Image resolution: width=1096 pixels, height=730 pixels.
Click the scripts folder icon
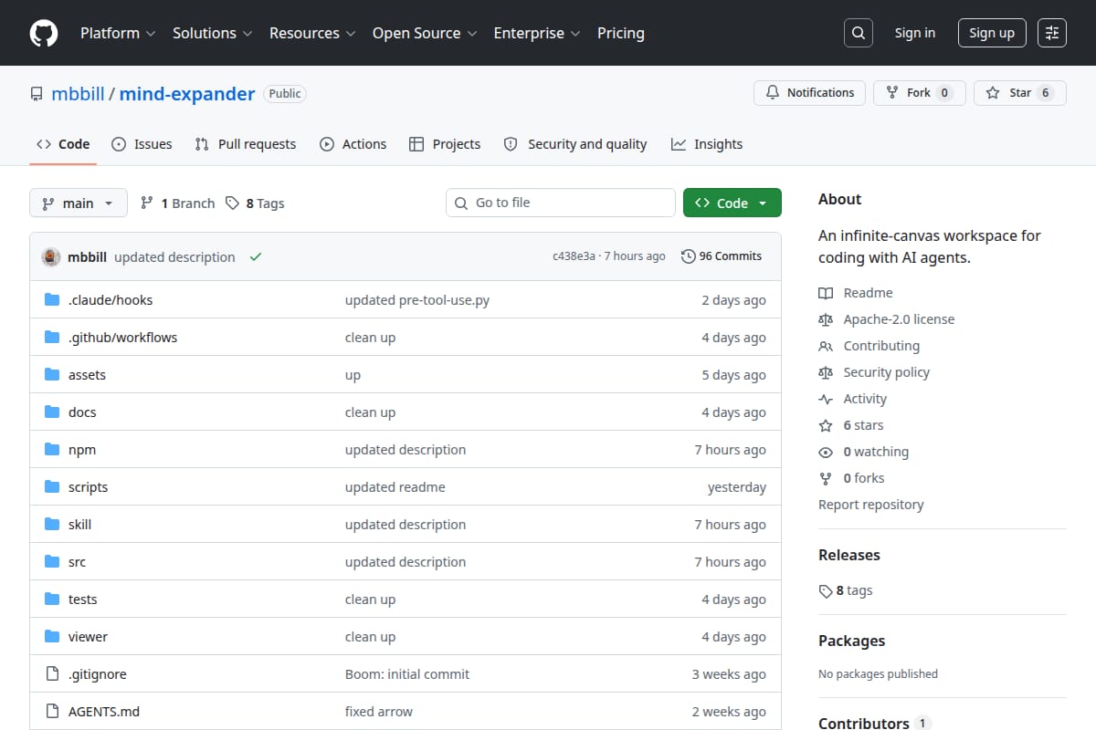pos(52,487)
